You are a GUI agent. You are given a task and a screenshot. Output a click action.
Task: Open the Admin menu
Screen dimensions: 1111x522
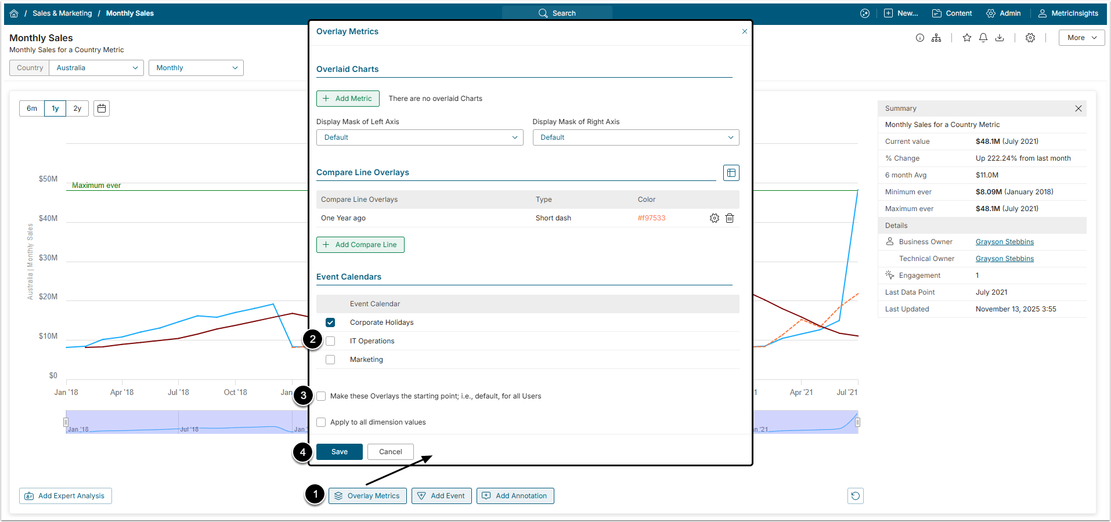(1003, 13)
